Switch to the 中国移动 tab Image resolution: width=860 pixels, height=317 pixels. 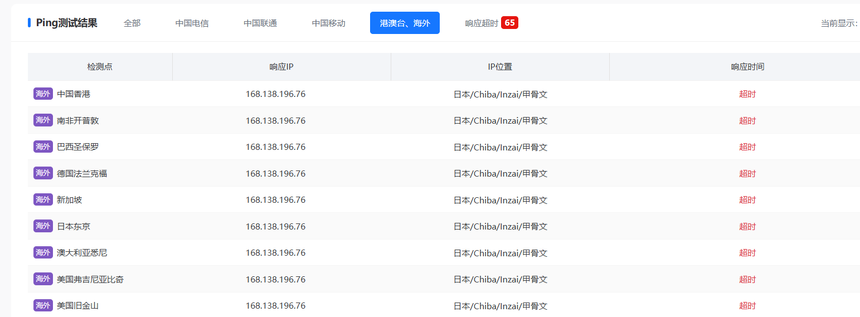[328, 23]
